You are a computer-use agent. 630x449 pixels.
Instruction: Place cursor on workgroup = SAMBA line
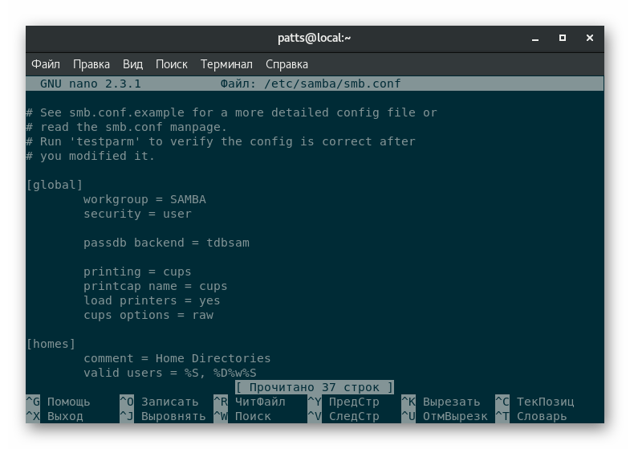(144, 199)
